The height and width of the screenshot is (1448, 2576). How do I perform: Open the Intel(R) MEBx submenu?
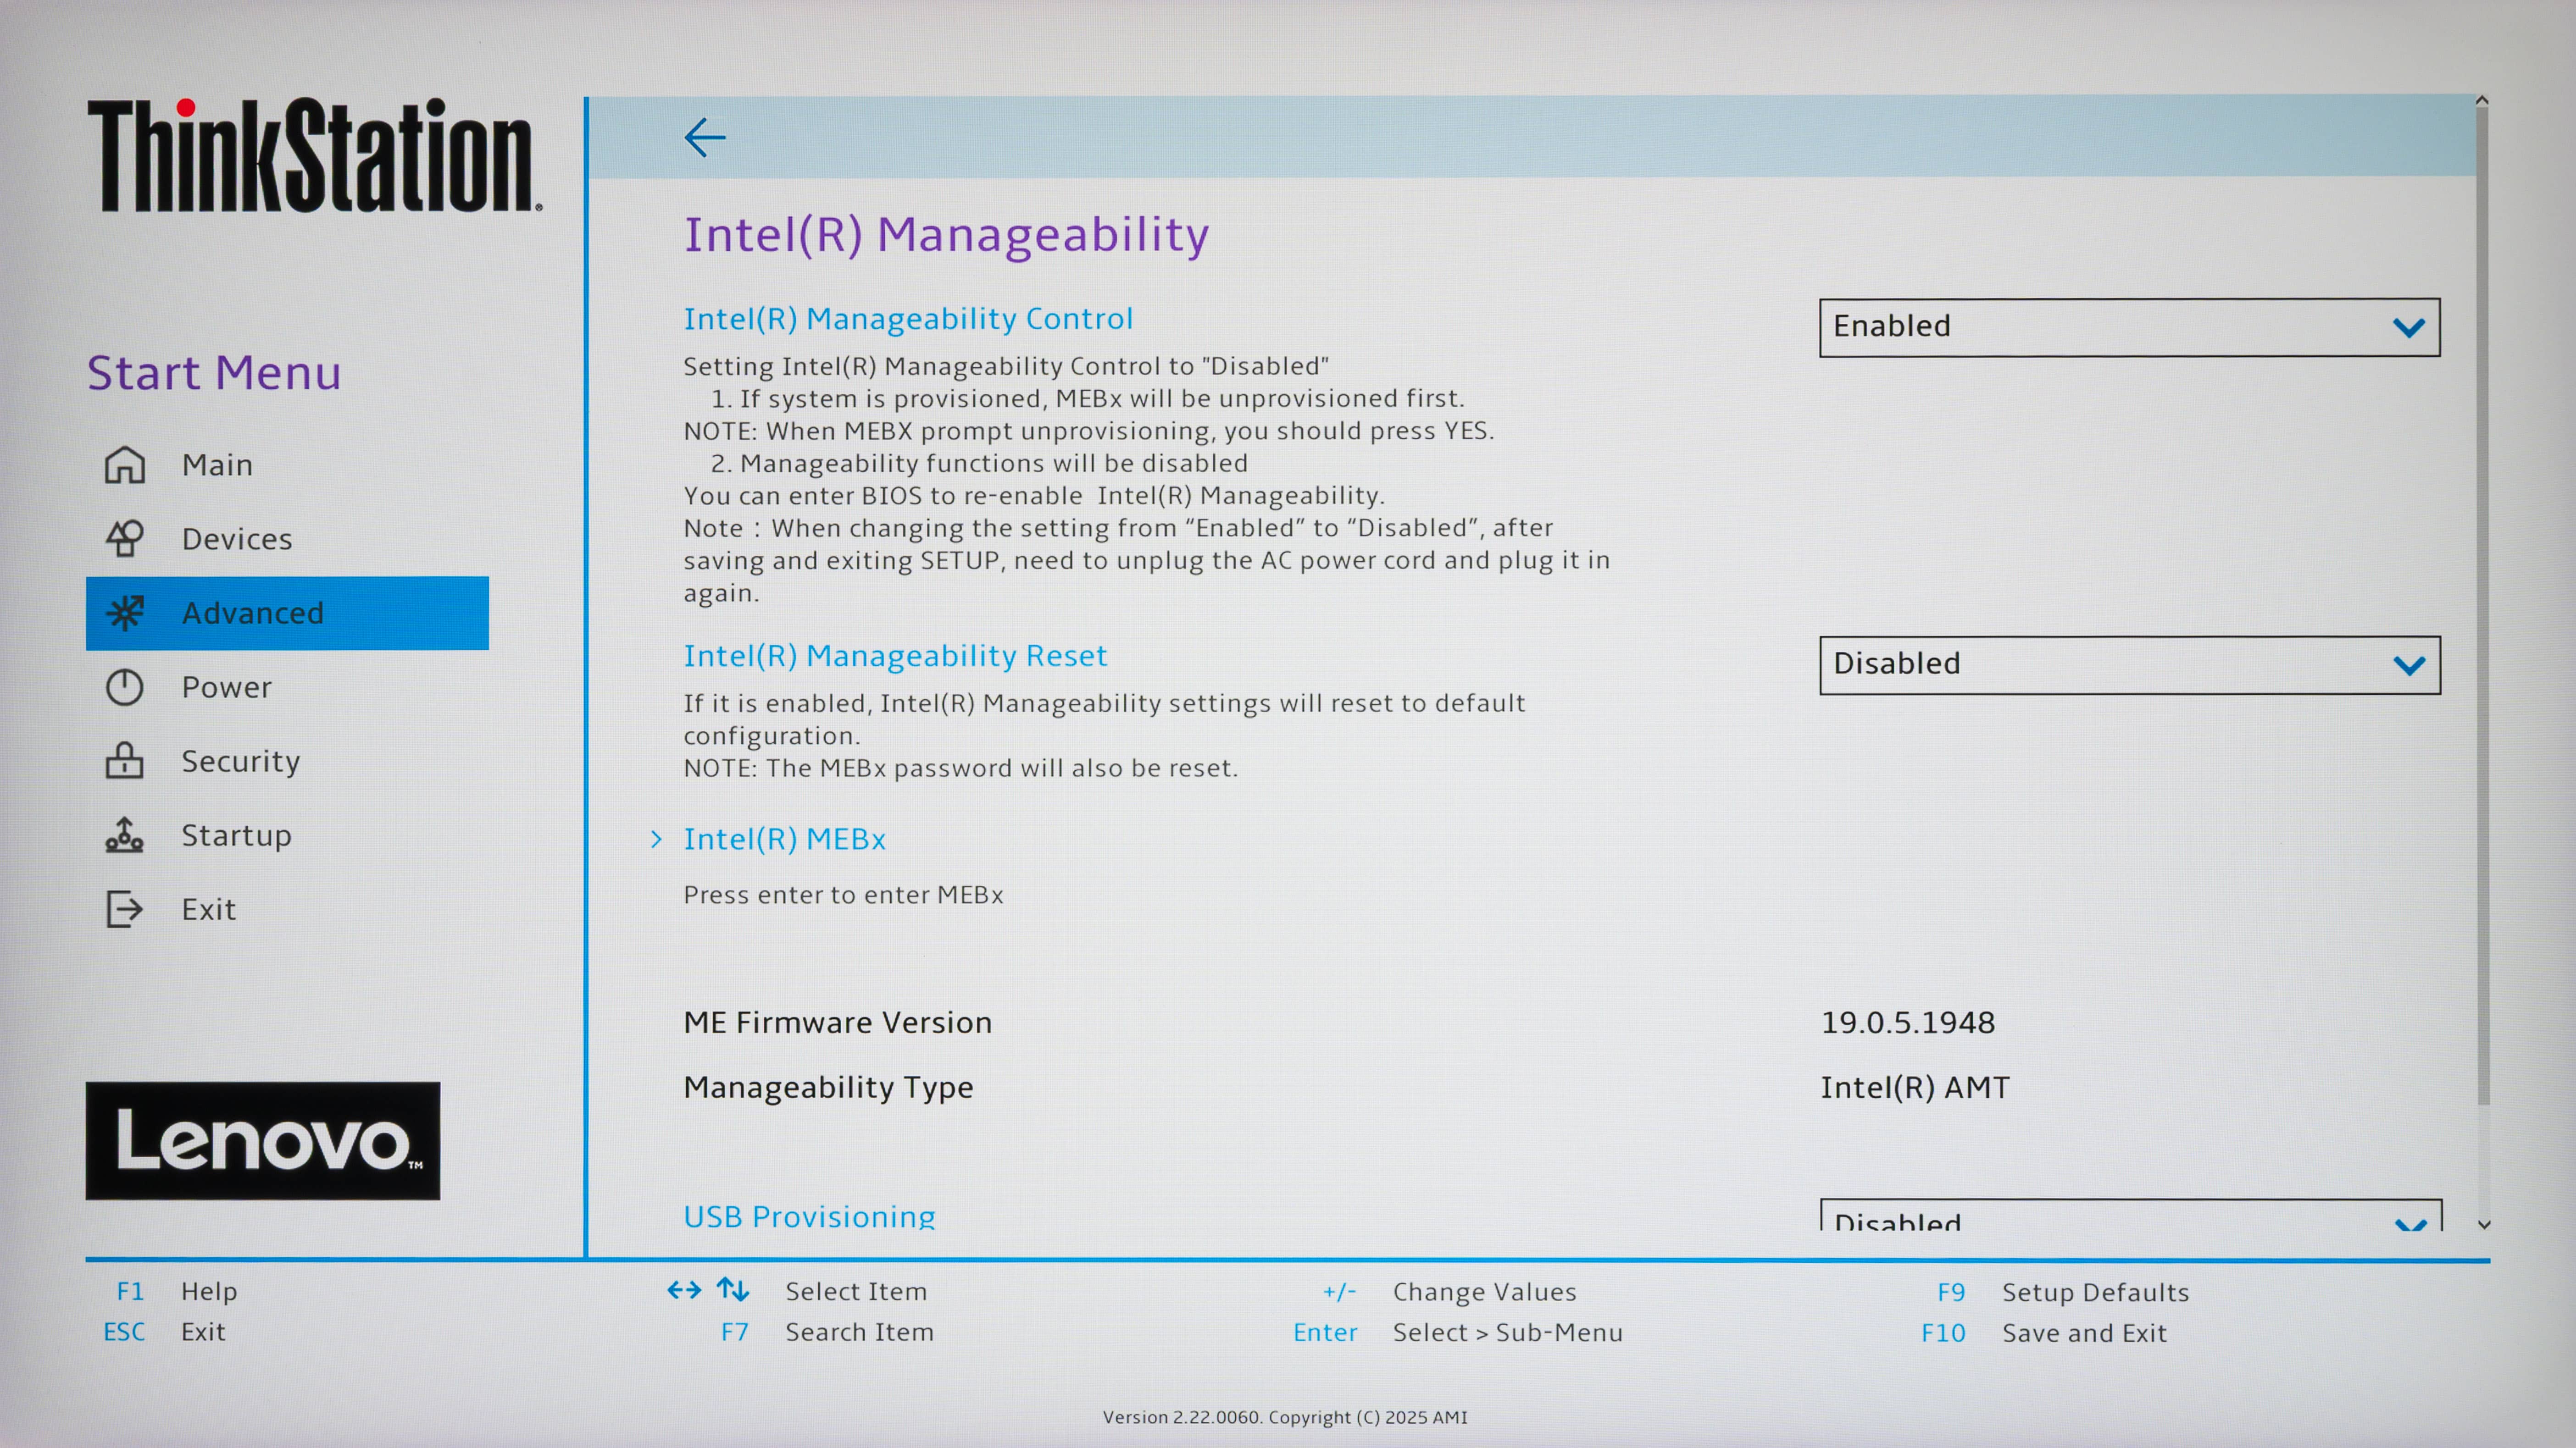784,840
